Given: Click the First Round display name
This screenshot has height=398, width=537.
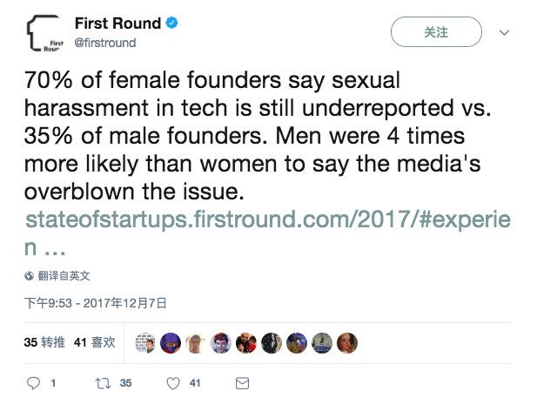Looking at the screenshot, I should (118, 24).
